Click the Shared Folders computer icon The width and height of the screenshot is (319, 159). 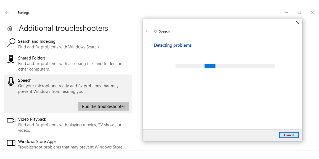(11, 59)
